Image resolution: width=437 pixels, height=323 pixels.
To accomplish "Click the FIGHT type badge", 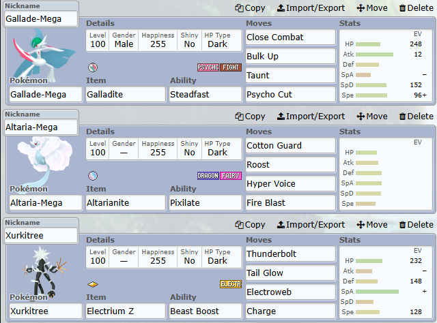I will [231, 67].
